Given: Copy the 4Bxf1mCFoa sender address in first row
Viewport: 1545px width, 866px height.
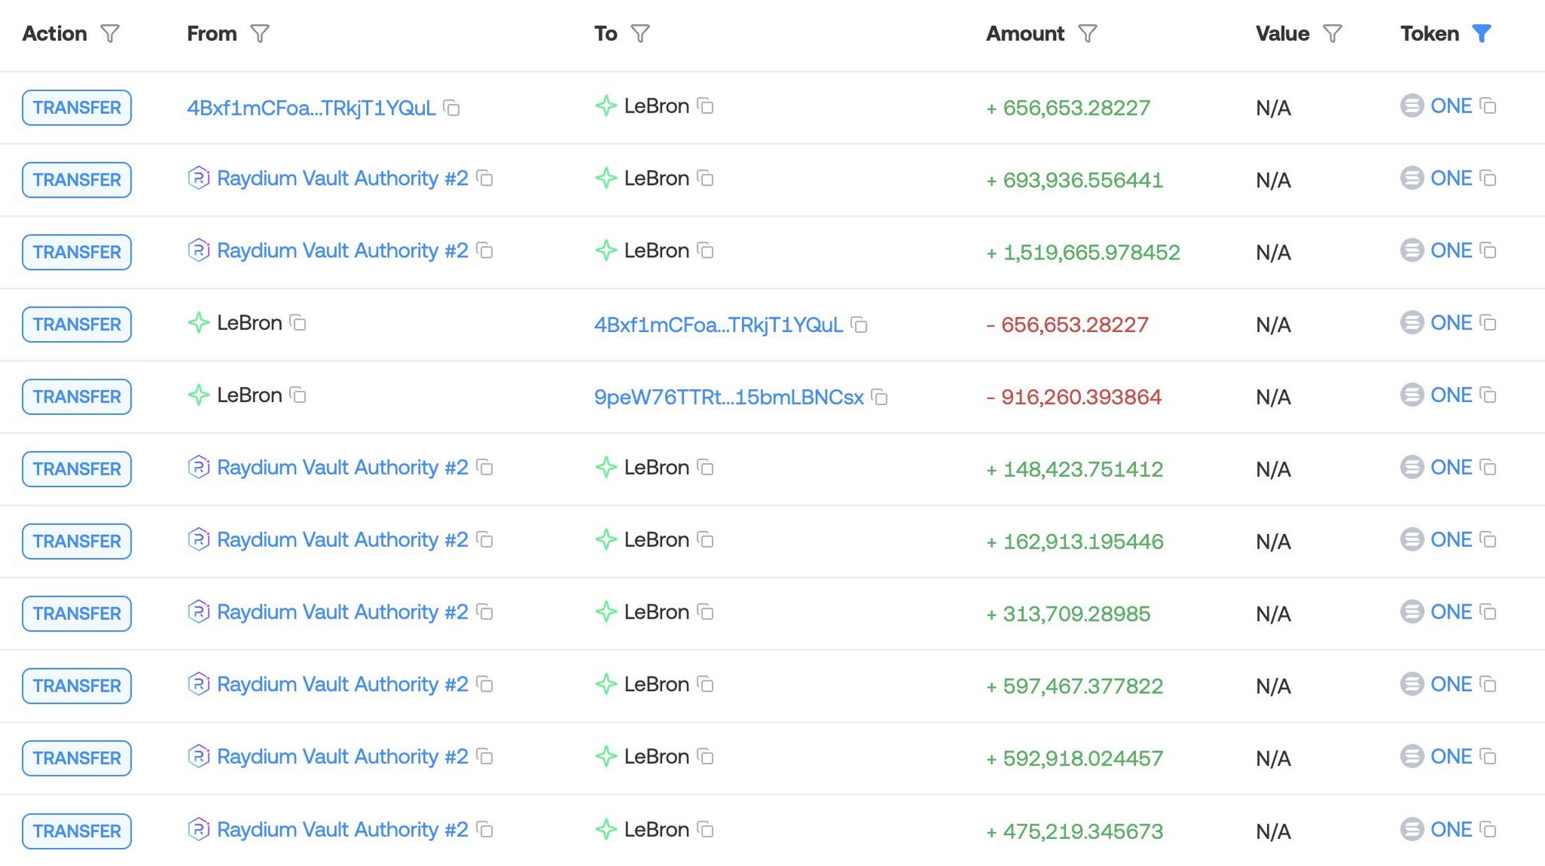Looking at the screenshot, I should pos(452,109).
